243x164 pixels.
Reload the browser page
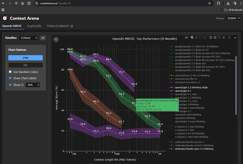16,3
